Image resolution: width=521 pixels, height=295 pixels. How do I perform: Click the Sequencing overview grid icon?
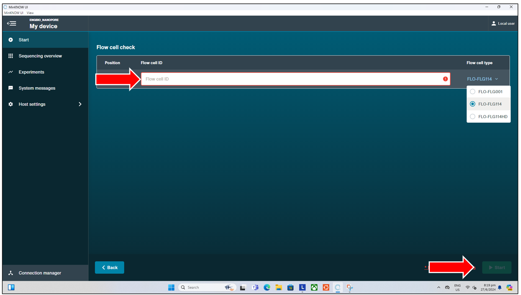pyautogui.click(x=11, y=56)
